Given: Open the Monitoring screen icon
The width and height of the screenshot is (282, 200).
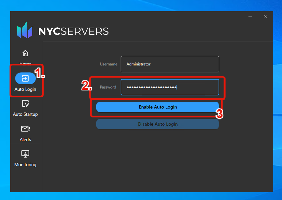Looking at the screenshot, I should tap(25, 154).
